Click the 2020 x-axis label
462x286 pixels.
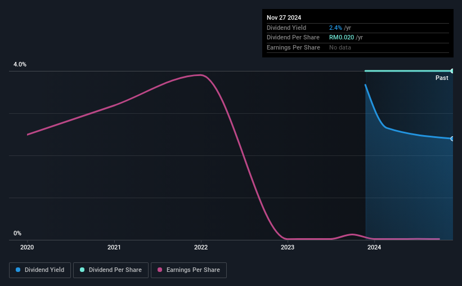point(27,247)
